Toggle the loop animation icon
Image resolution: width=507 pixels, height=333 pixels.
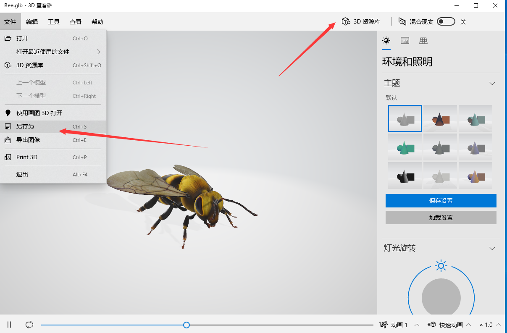click(29, 325)
